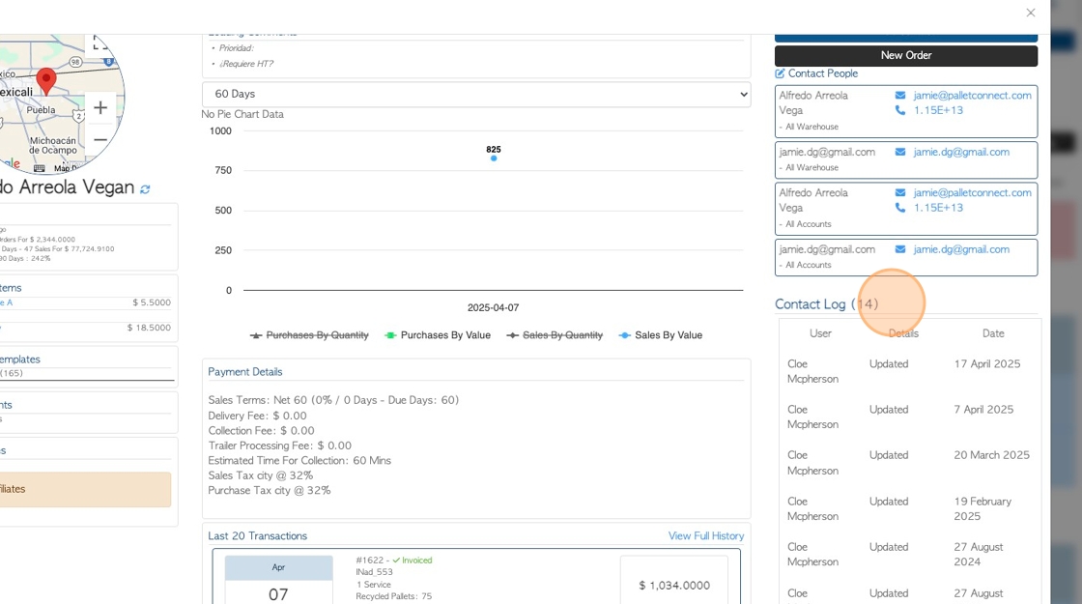Select contact log entry dated 7 April 2025
Viewport: 1082px width, 604px height.
pyautogui.click(x=908, y=417)
